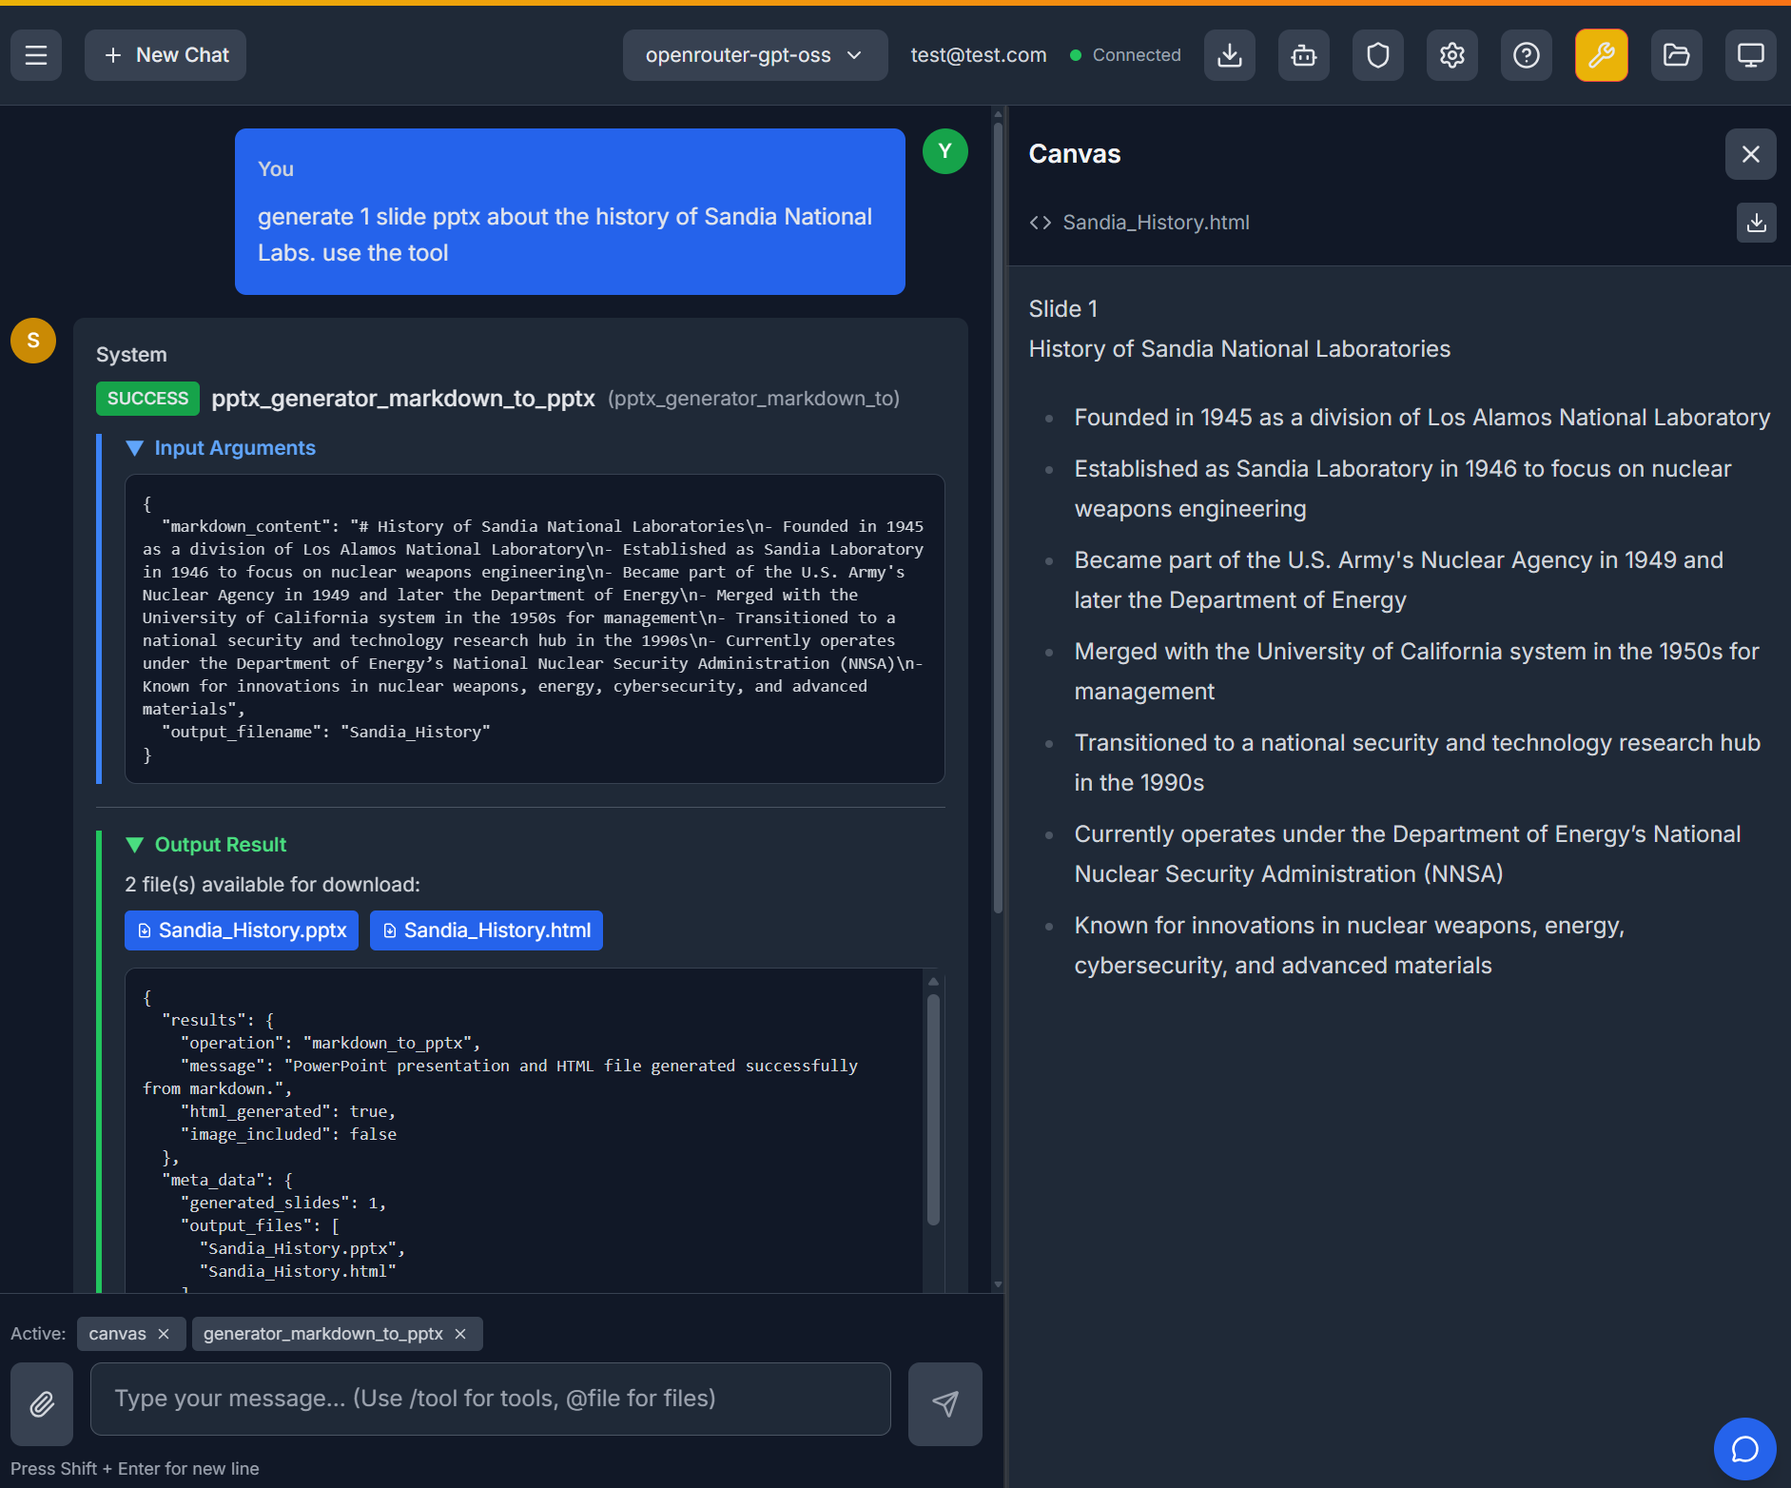Open the help question-mark icon

click(1527, 55)
